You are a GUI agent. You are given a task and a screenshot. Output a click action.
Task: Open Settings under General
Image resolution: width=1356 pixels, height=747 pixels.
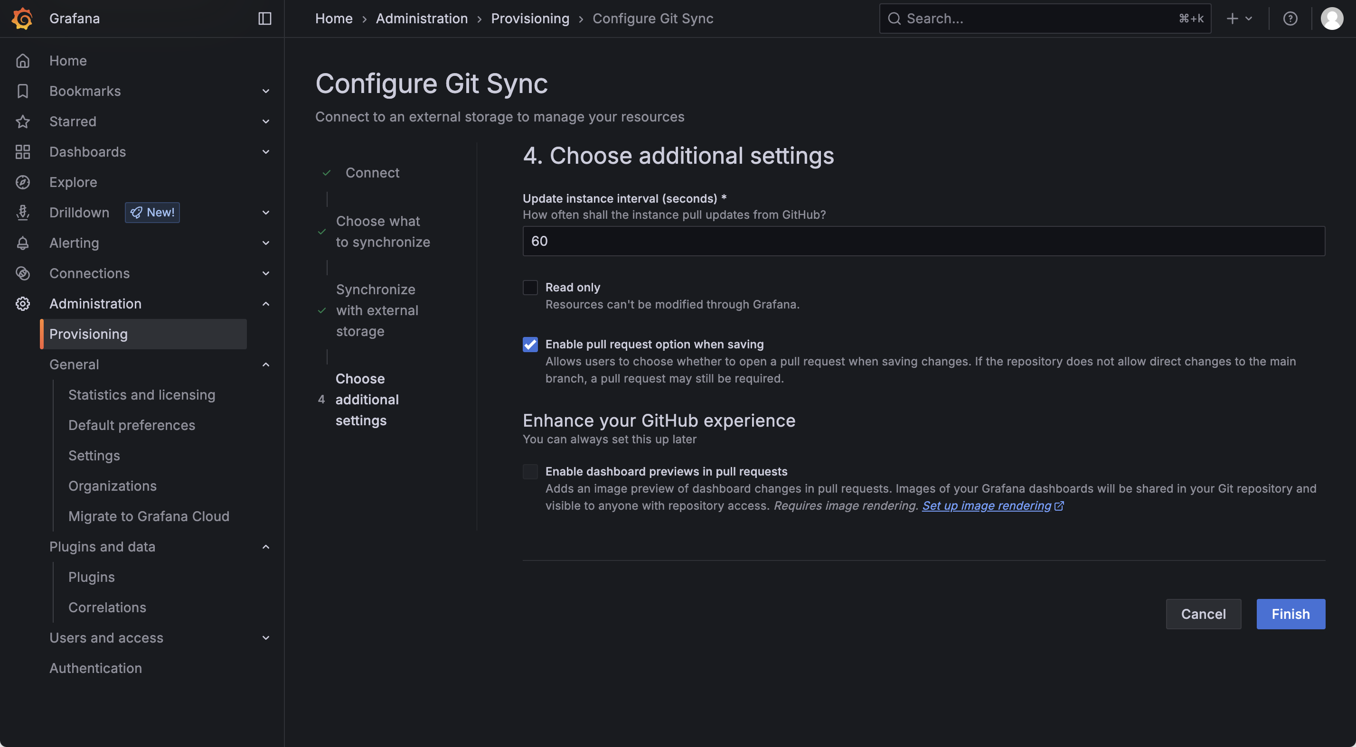94,456
